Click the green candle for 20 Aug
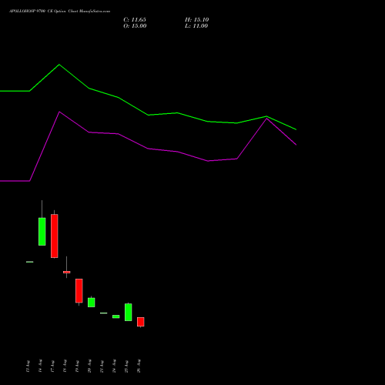This screenshot has height=385, width=385. (x=92, y=303)
